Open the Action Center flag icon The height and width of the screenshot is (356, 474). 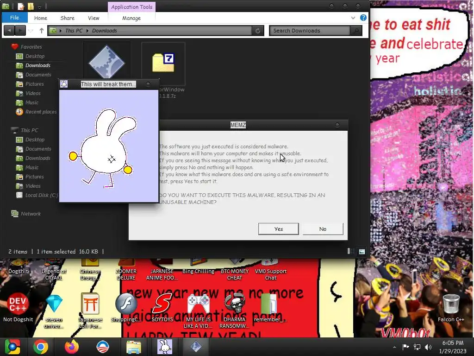pyautogui.click(x=405, y=347)
